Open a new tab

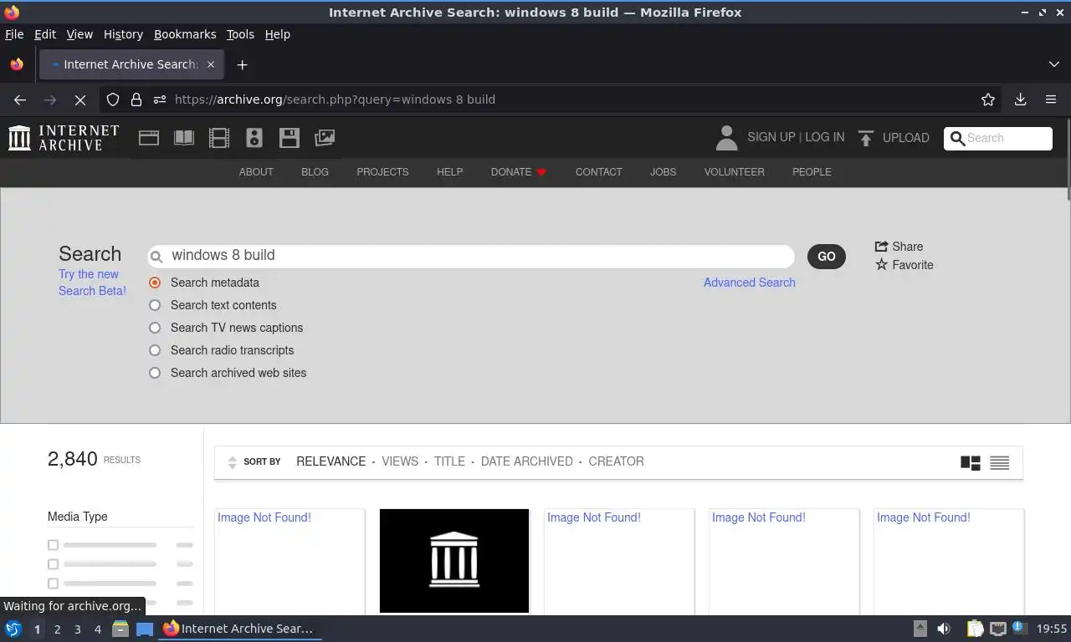coord(242,64)
